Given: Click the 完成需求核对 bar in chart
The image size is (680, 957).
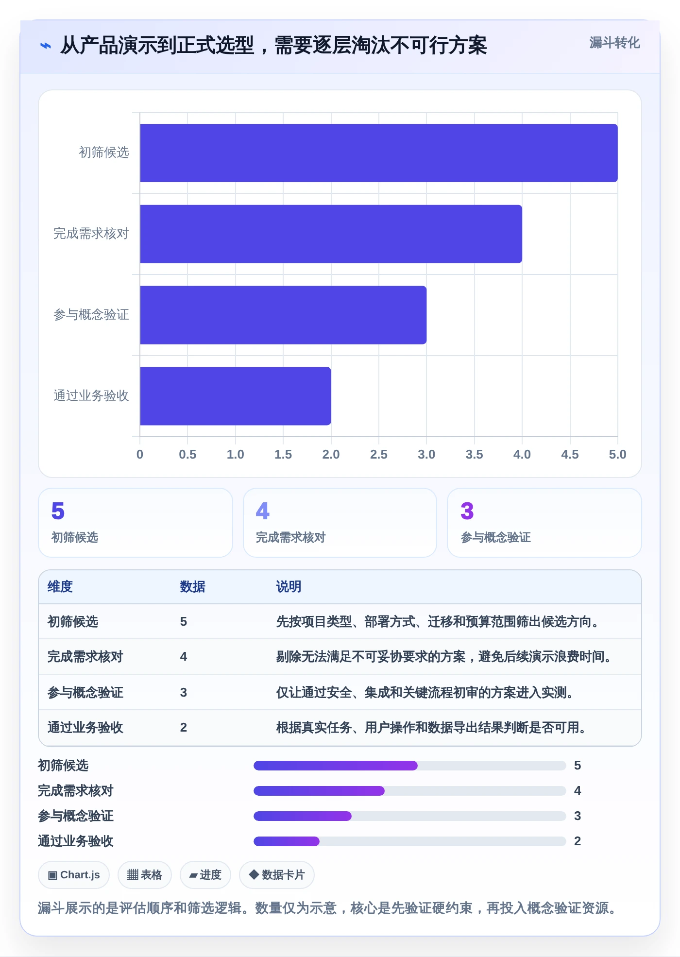Looking at the screenshot, I should (331, 234).
